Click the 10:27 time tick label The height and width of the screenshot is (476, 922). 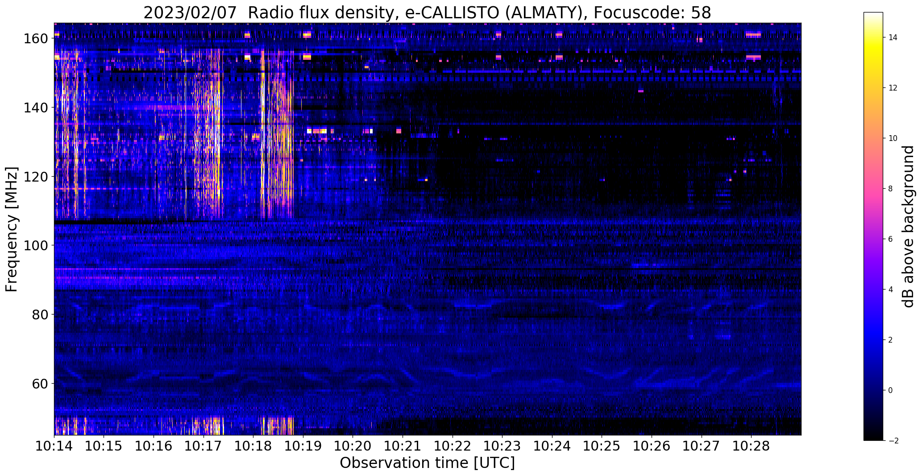pyautogui.click(x=701, y=446)
